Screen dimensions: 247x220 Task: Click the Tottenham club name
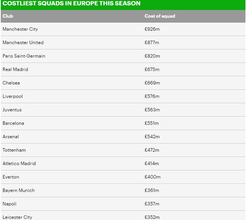click(x=14, y=150)
